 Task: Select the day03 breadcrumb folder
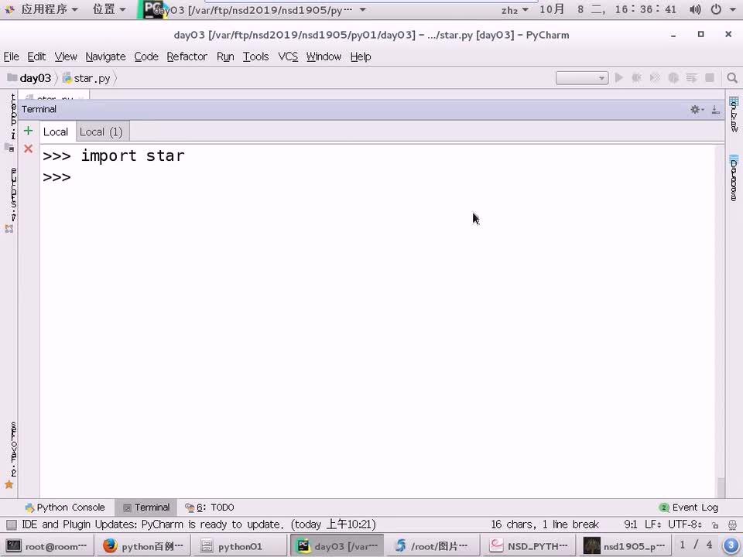click(x=29, y=78)
